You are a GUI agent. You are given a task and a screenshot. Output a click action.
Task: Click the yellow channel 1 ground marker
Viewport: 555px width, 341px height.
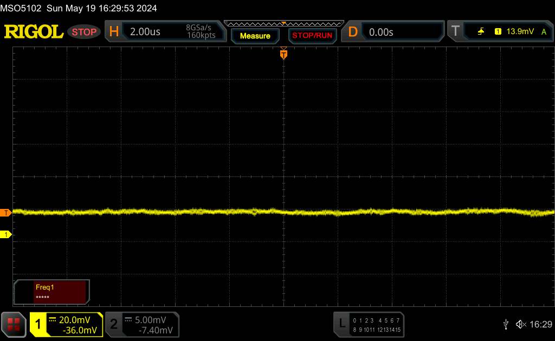click(5, 234)
